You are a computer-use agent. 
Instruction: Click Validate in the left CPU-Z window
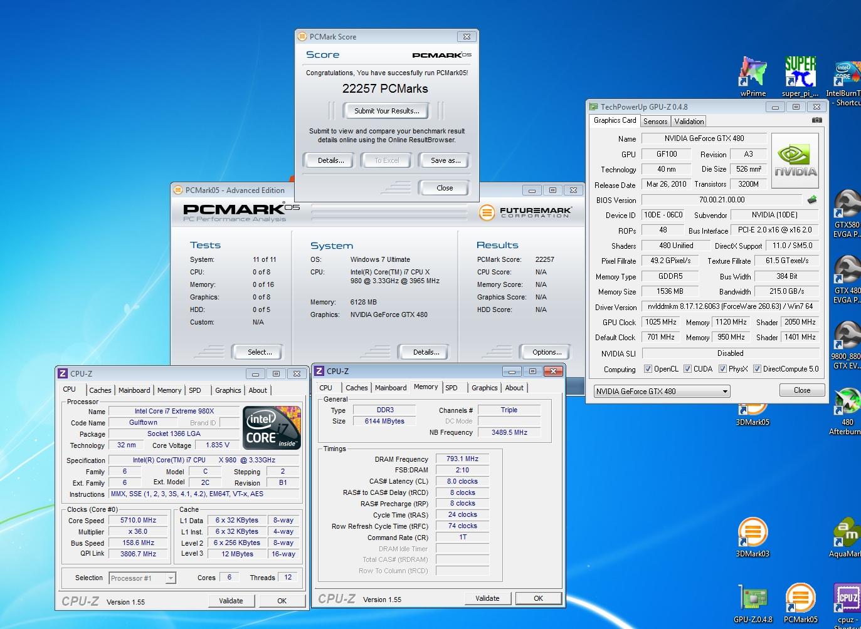pyautogui.click(x=231, y=601)
